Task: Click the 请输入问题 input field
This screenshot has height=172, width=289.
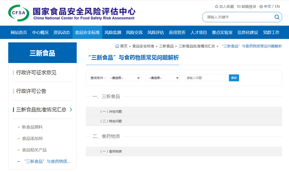Action: point(206,78)
